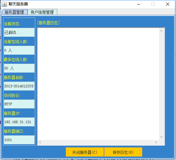Screen dimensions: 176x160
Task: Select the 服务器管理 tab
Action: click(x=15, y=12)
